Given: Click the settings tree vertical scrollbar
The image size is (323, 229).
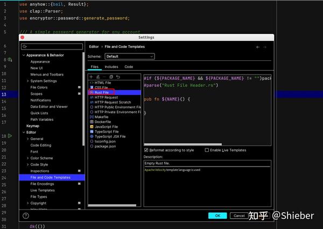Looking at the screenshot, I should coord(83,99).
